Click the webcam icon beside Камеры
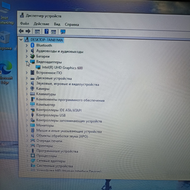This screenshot has height=190, width=190. [32, 88]
